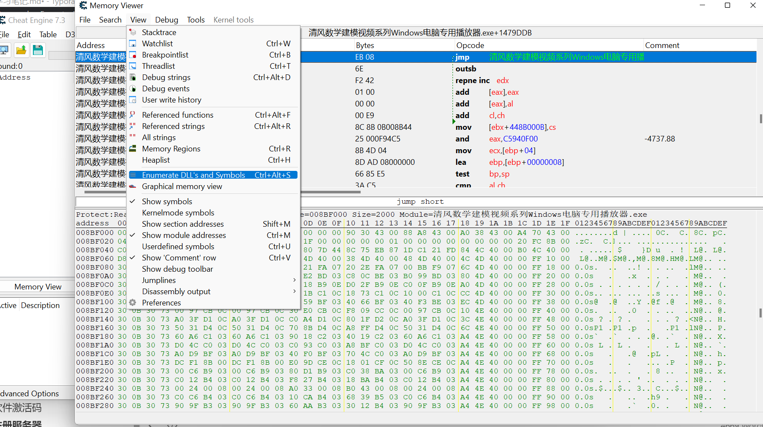
Task: Open the Kernel tools menu
Action: tap(233, 19)
